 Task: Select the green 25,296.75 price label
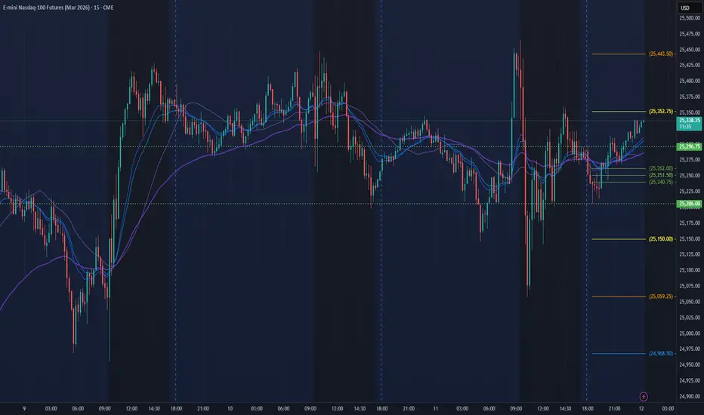pos(689,146)
